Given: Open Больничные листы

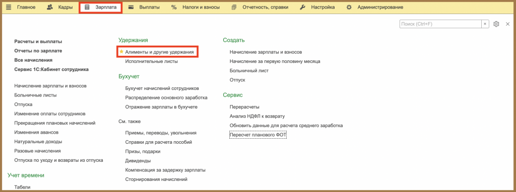Looking at the screenshot, I should (x=36, y=95).
